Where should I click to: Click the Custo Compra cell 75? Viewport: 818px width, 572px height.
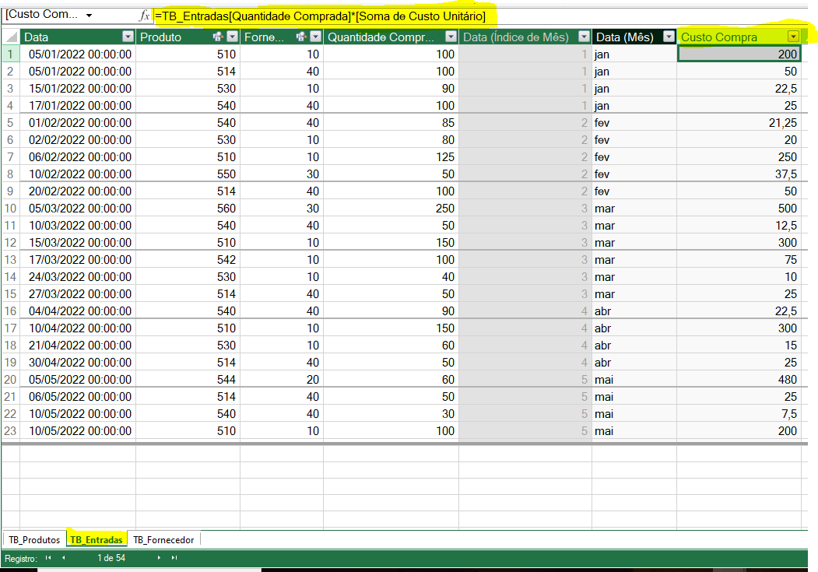(739, 260)
